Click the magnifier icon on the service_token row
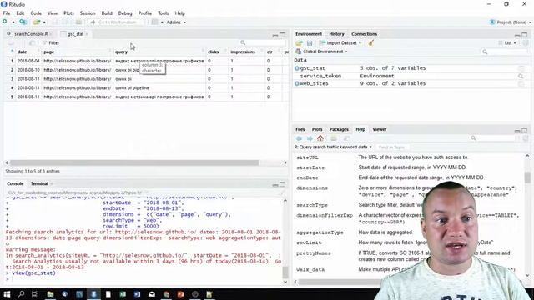 pyautogui.click(x=521, y=76)
